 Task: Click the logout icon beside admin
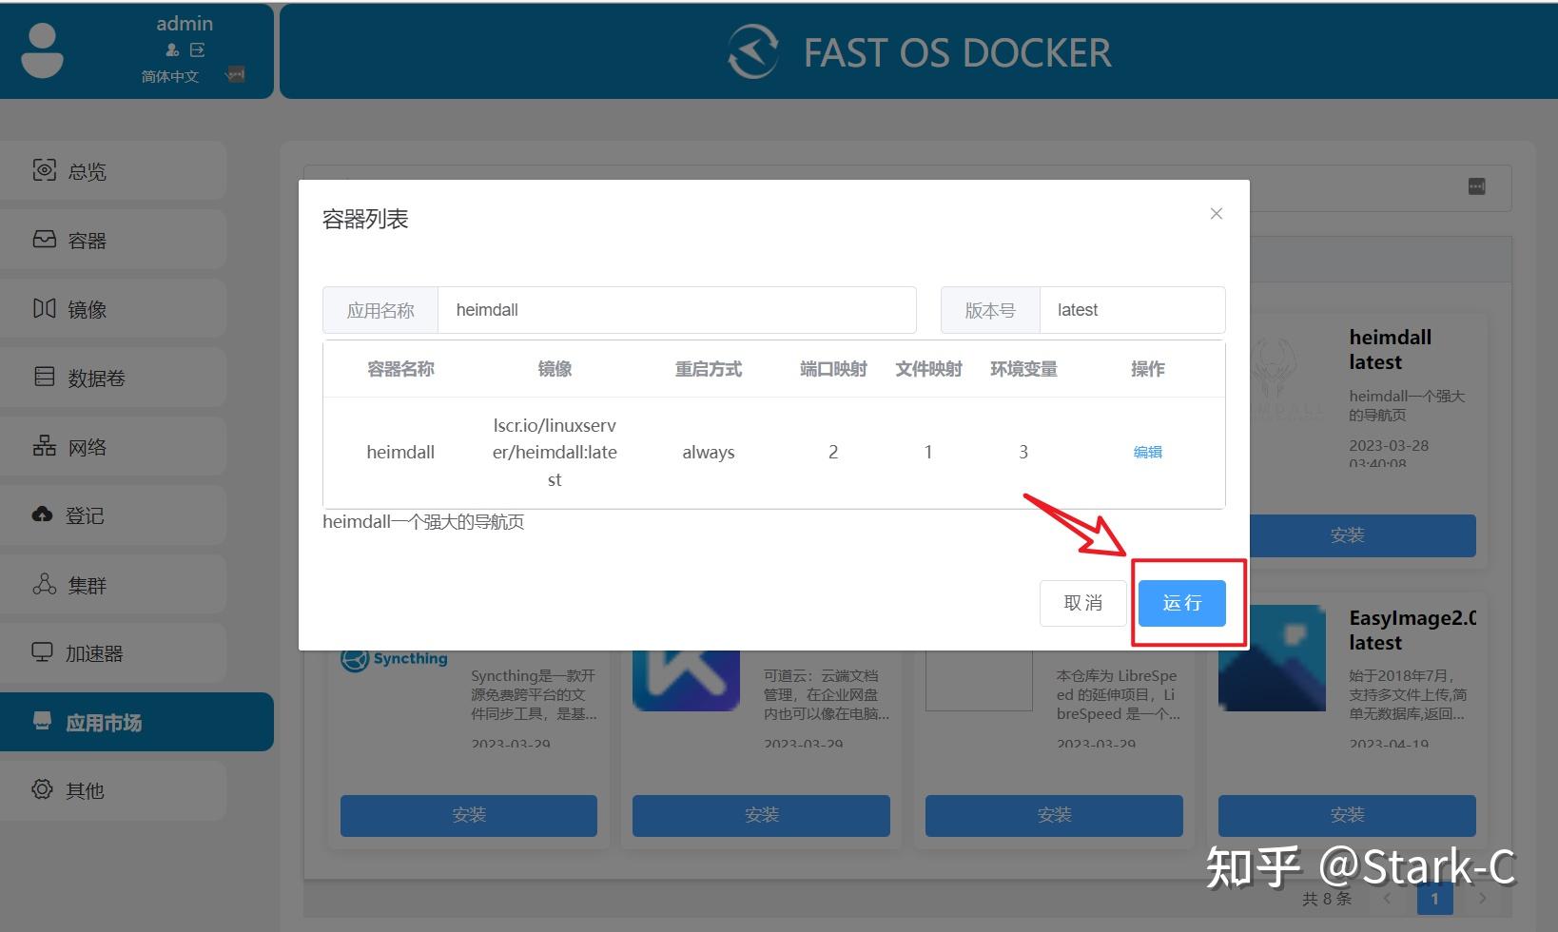coord(197,49)
